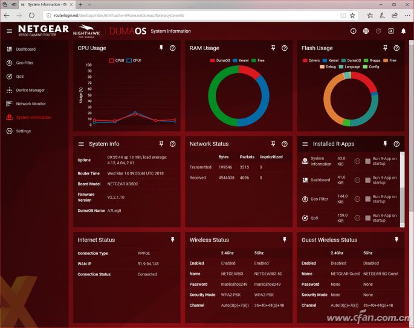Screen dimensions: 414x328
Task: Pin the Network Status panel
Action: tap(273, 144)
